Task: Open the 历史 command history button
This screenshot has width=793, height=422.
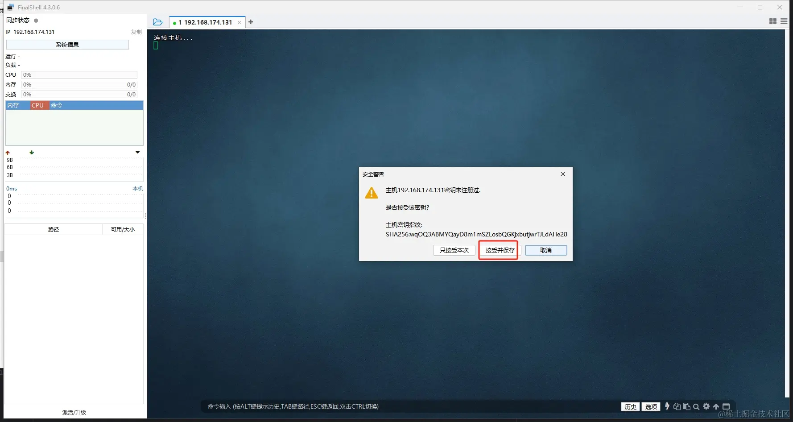Action: pos(630,407)
